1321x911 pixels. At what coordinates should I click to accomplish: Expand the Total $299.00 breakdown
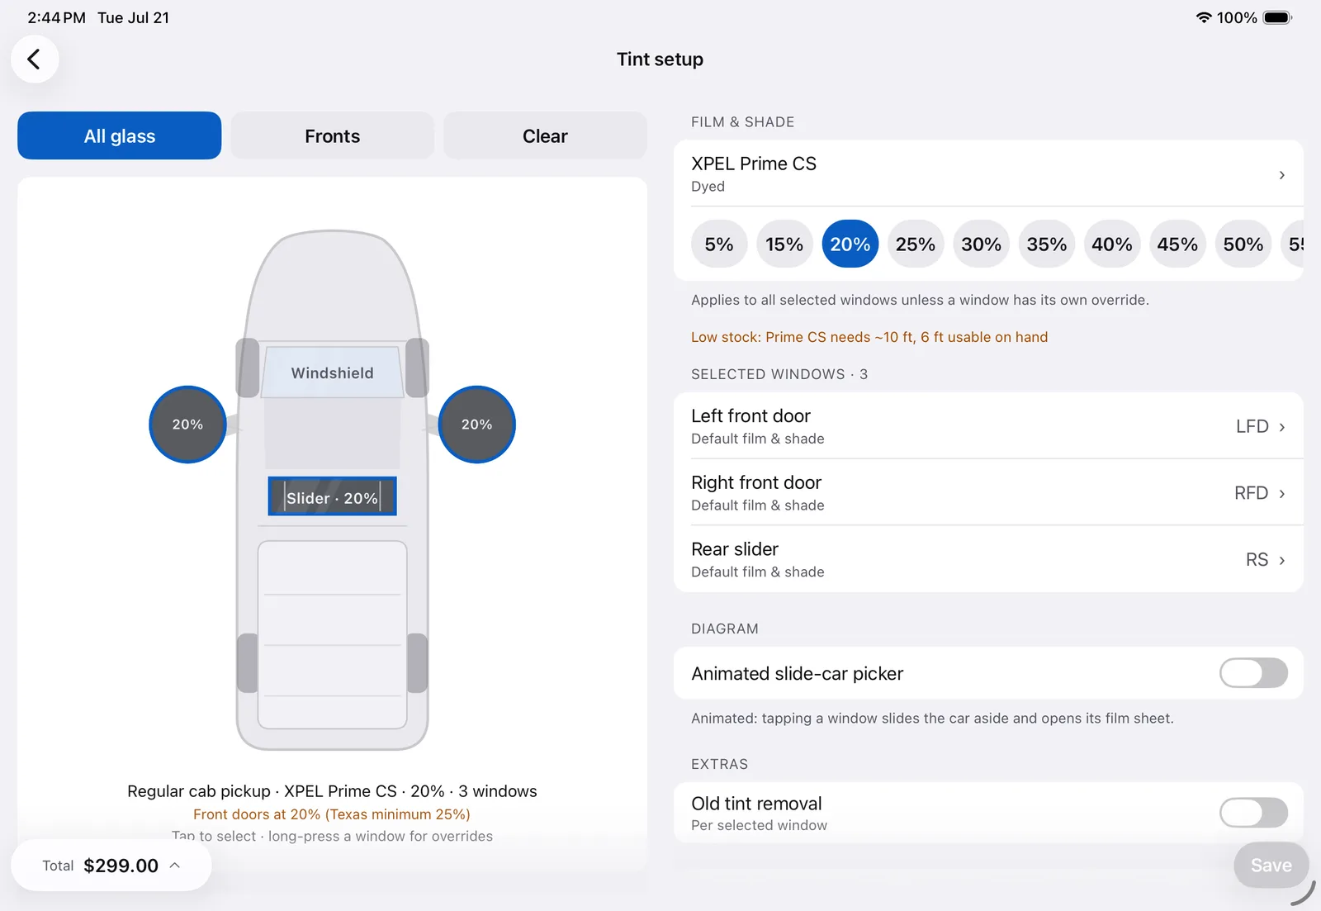point(111,865)
